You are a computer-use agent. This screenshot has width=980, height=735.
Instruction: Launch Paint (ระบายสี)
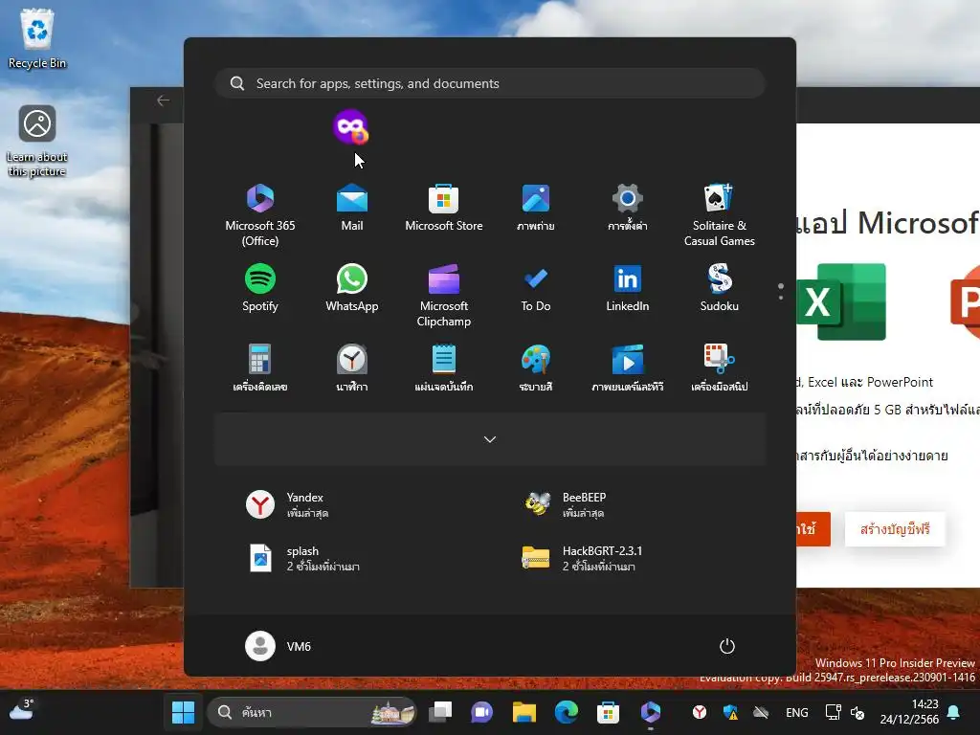click(x=536, y=367)
